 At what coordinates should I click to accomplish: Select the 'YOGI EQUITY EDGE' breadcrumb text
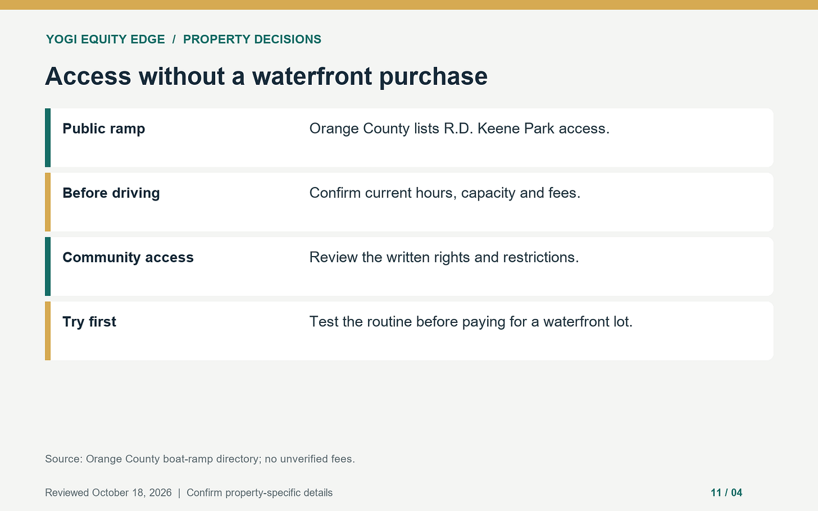click(106, 39)
